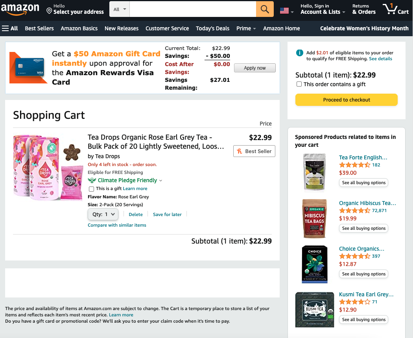Open Today's Deals

(212, 28)
